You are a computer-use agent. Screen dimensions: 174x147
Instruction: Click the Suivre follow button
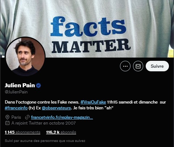pos(157,66)
